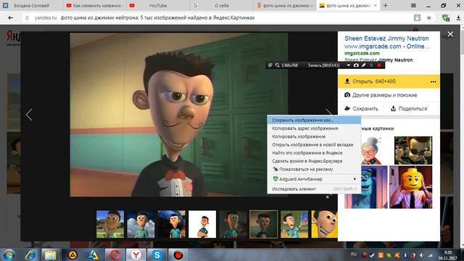The image size is (464, 261).
Task: Choose Открыть изображение в новой вкладке
Action: pyautogui.click(x=314, y=145)
